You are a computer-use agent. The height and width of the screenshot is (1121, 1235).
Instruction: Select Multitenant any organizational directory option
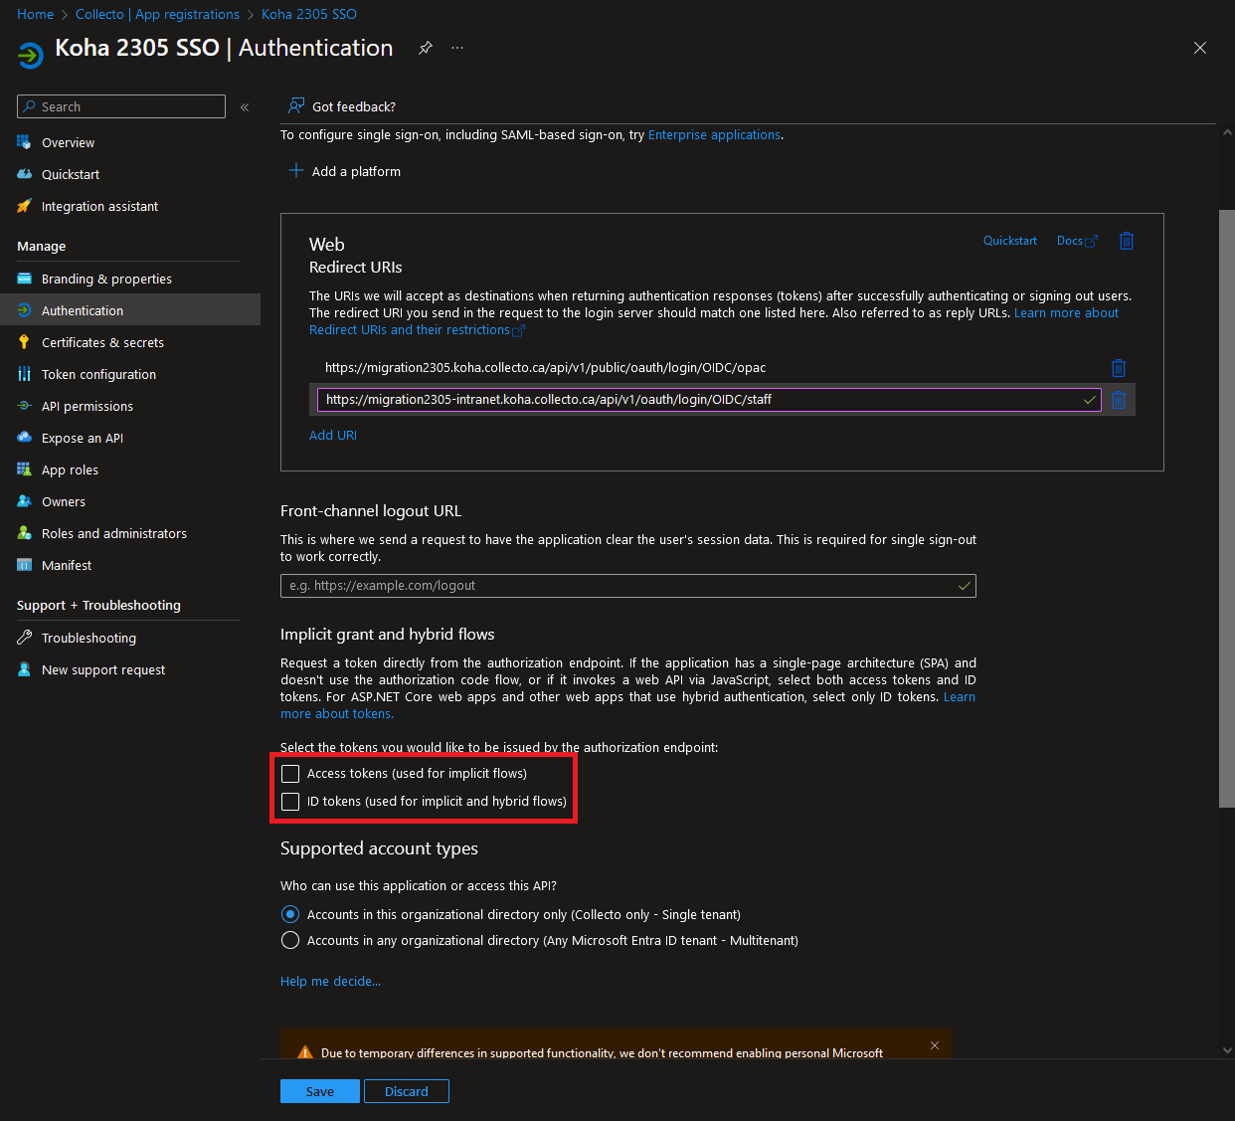point(290,940)
